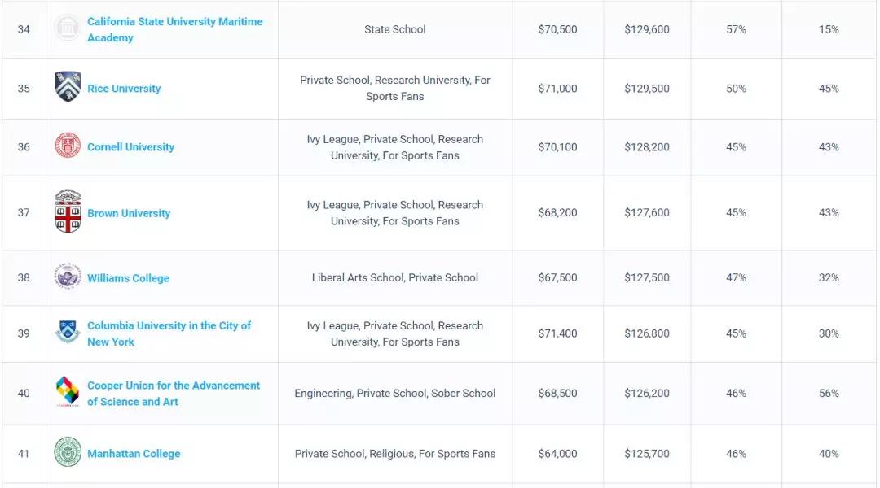This screenshot has height=488, width=880.
Task: Select rank number 37 cell
Action: coord(24,213)
